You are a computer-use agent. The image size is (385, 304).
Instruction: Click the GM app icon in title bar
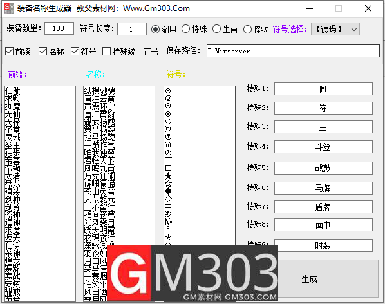coord(9,8)
